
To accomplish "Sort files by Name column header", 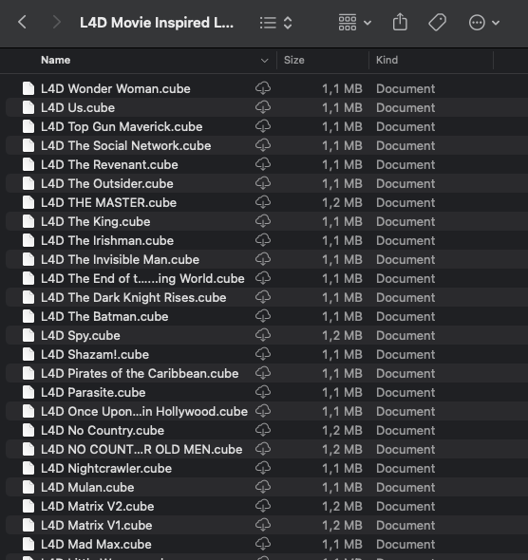I will click(x=56, y=60).
